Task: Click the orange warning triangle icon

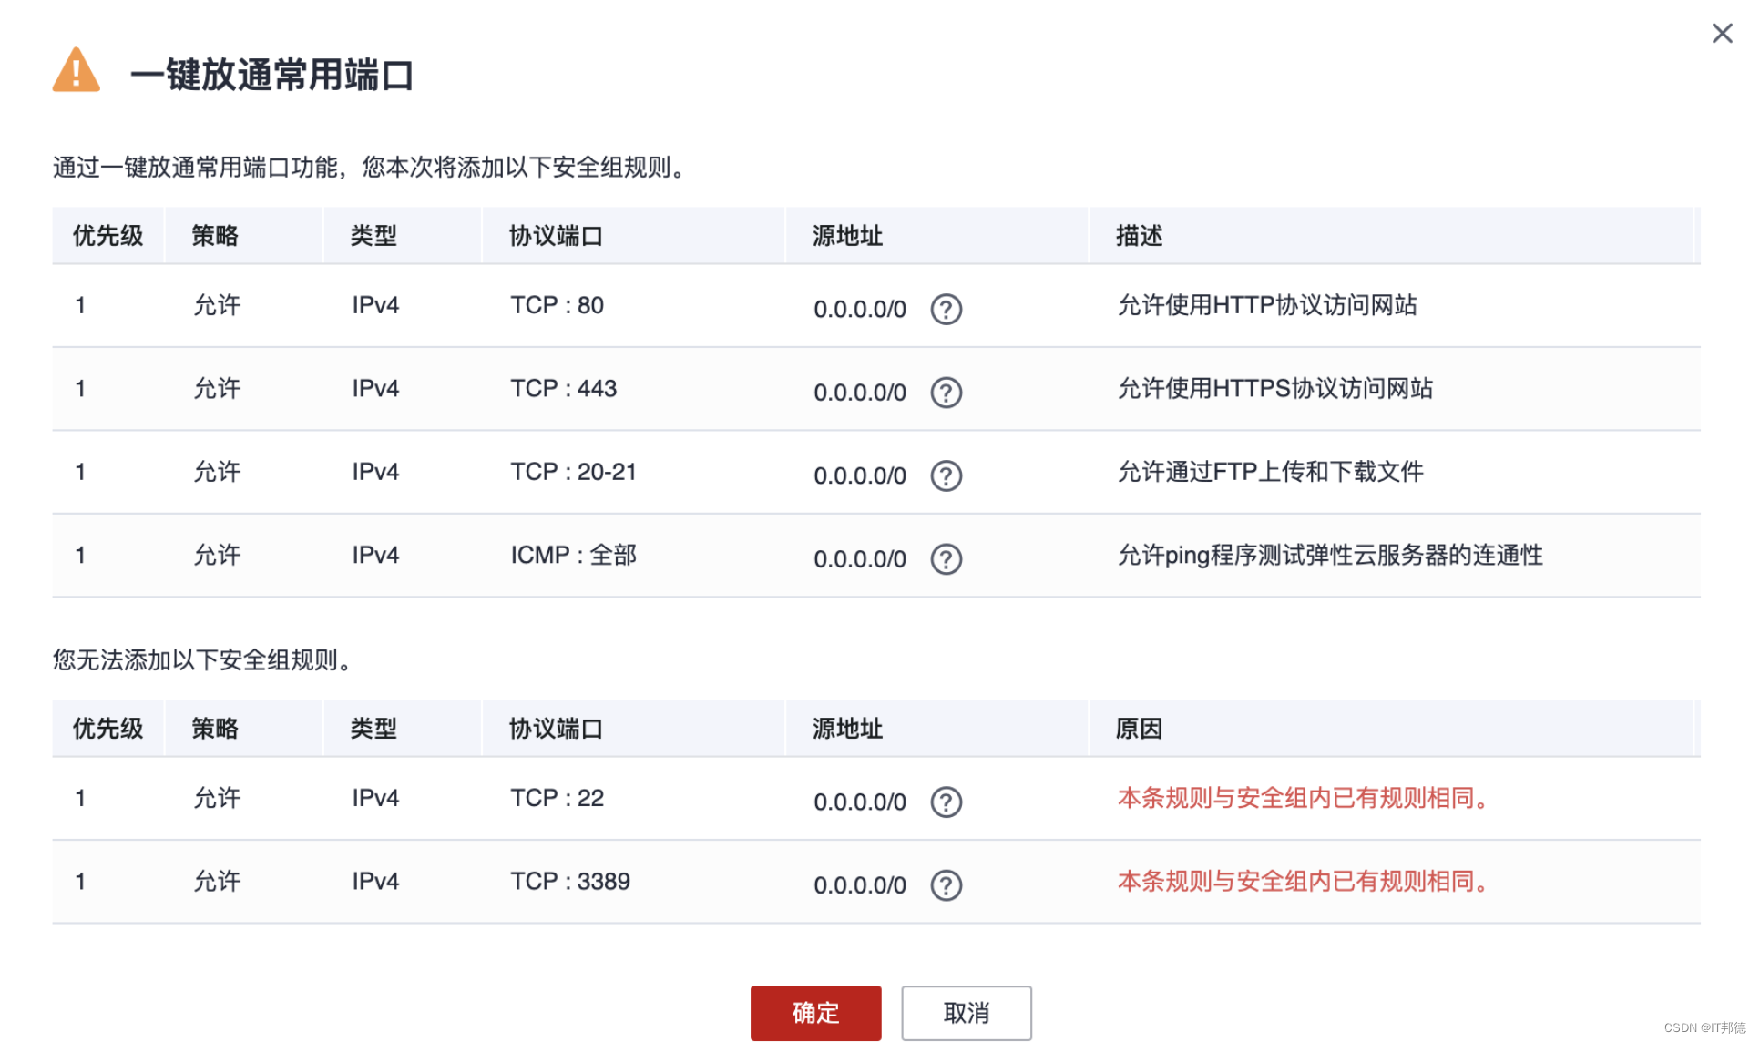Action: [77, 72]
